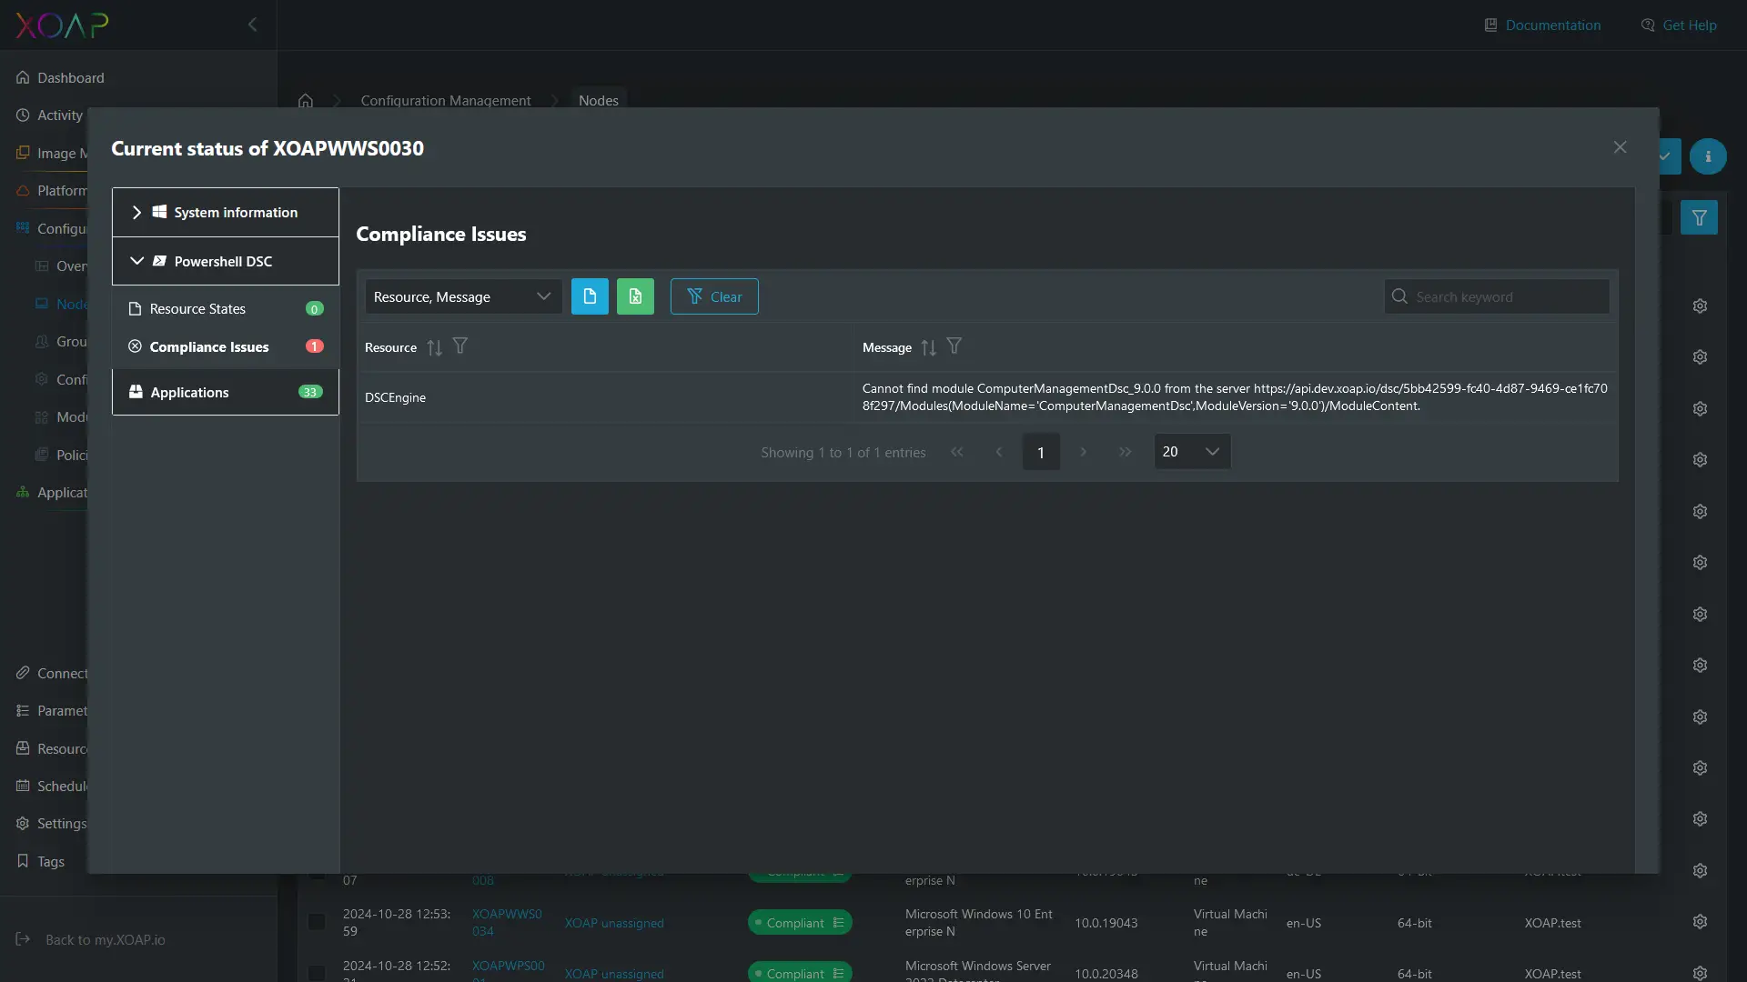The width and height of the screenshot is (1747, 982).
Task: Open Dashboard in sidebar
Action: [x=60, y=77]
